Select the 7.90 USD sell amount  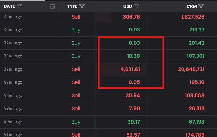[134, 108]
